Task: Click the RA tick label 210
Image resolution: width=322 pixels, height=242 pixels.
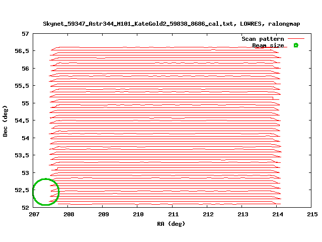Action: (x=138, y=214)
